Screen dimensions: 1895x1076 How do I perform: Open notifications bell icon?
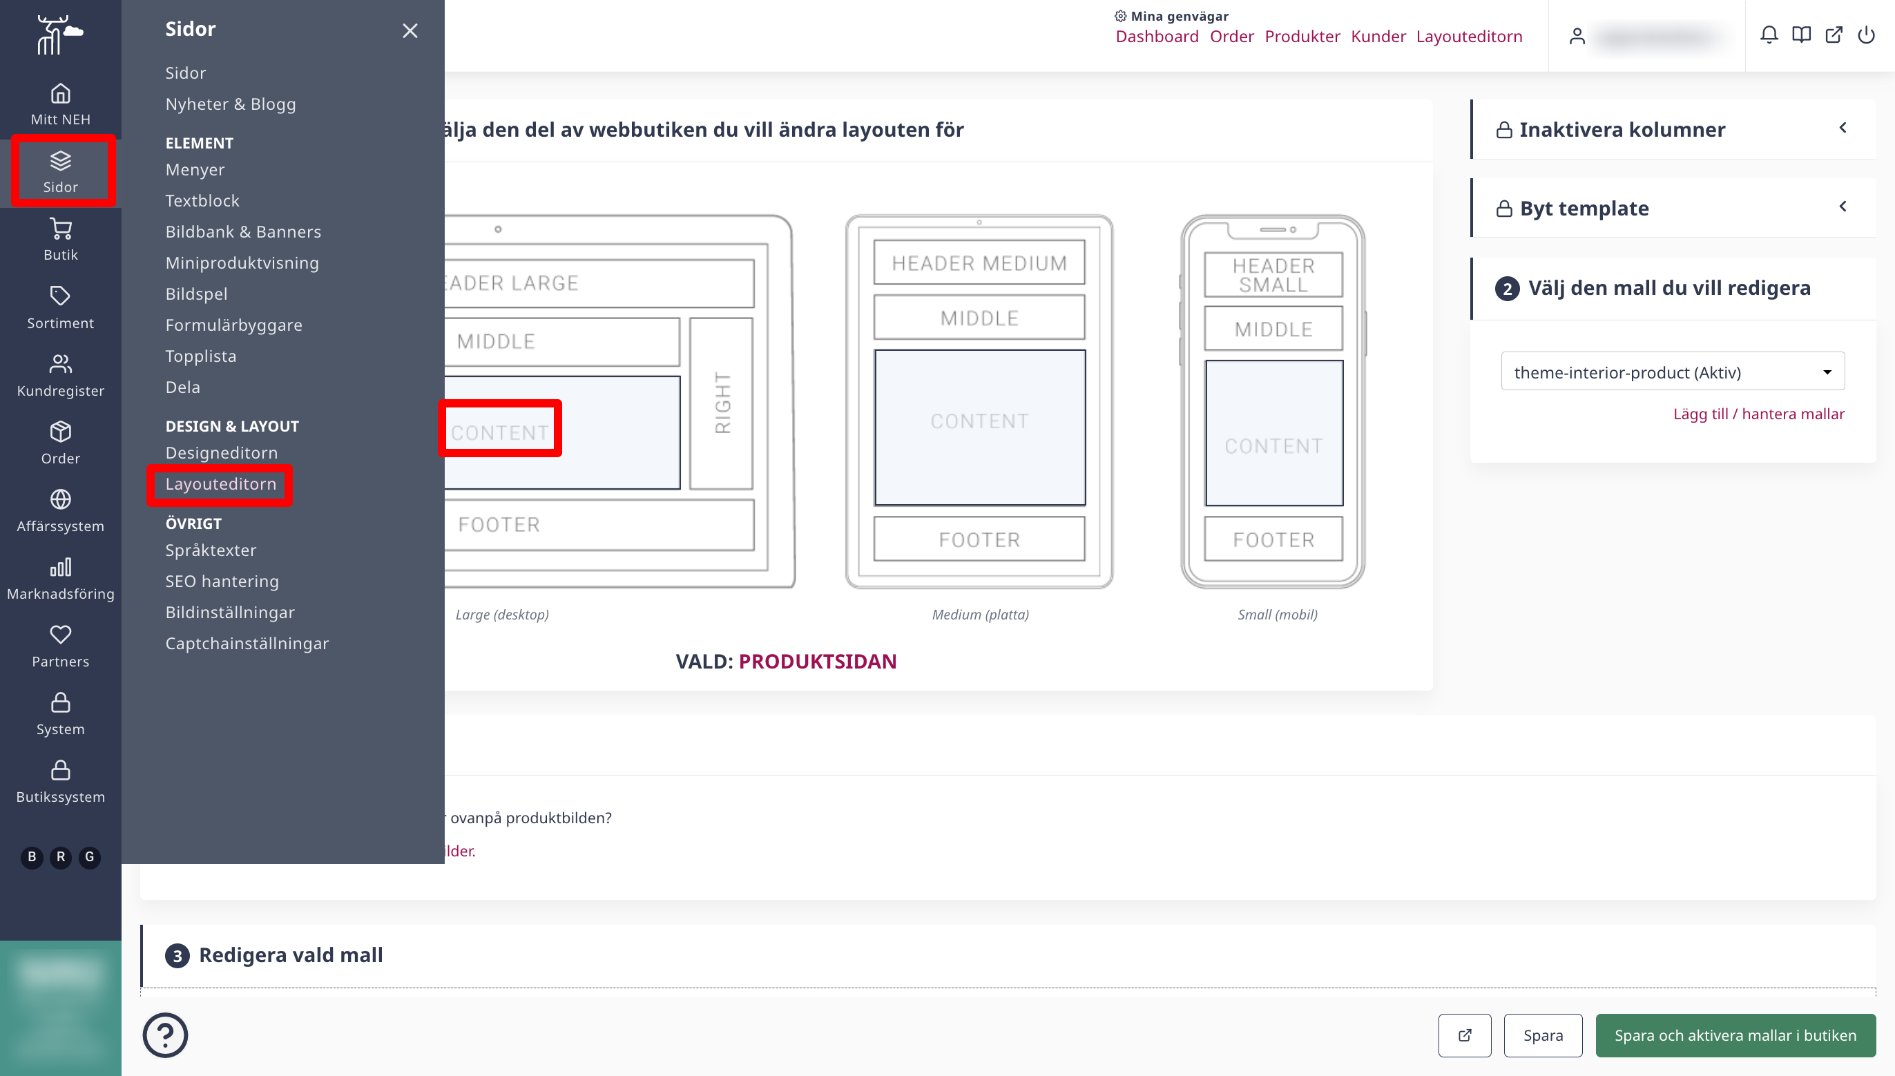(x=1769, y=35)
